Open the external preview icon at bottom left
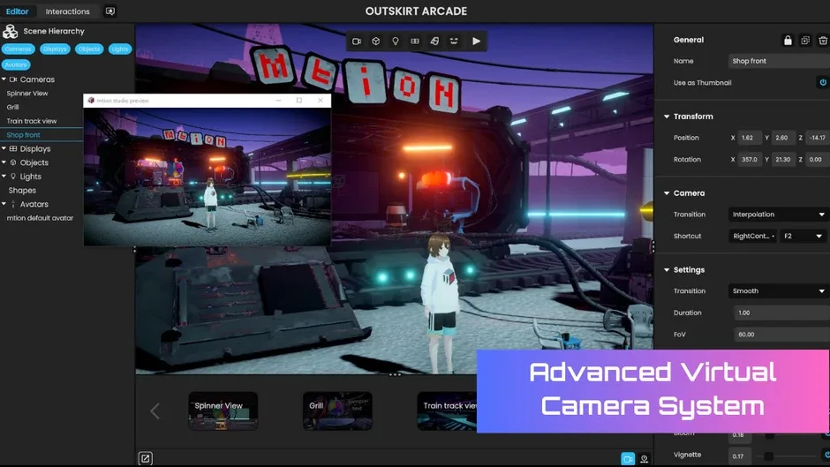 (x=146, y=458)
